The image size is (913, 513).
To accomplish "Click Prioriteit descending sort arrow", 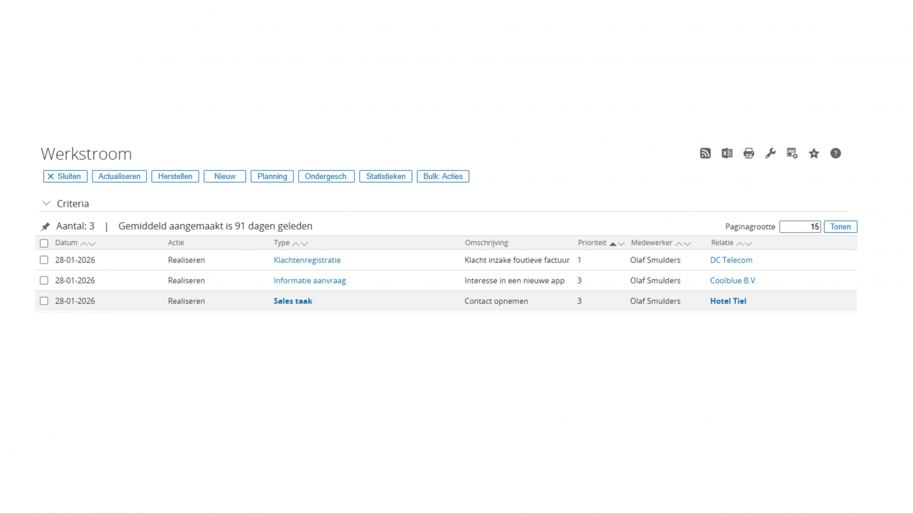I will [621, 244].
